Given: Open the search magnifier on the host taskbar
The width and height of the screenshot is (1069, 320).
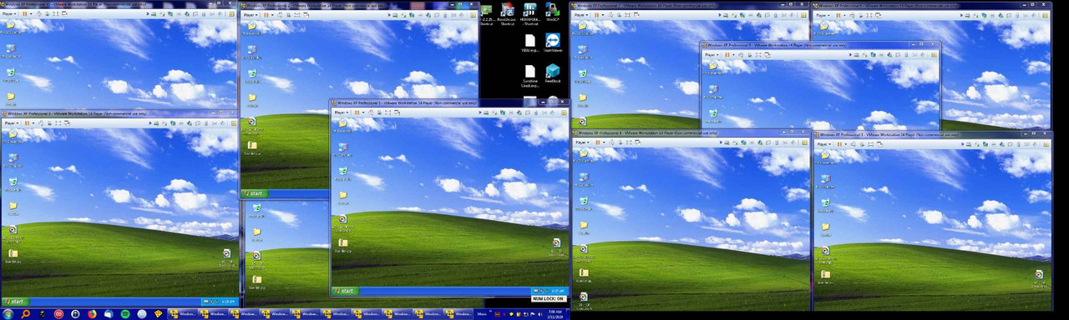Looking at the screenshot, I should 26,314.
